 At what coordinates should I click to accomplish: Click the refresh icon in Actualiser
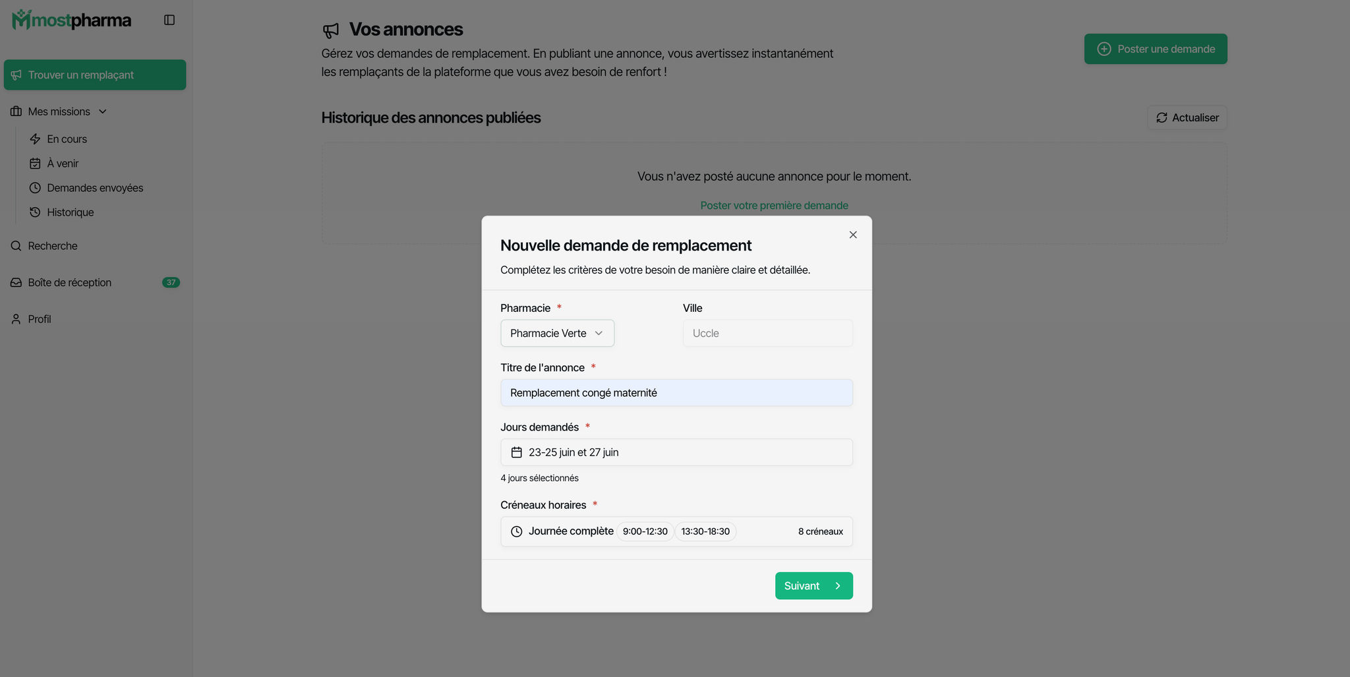point(1161,117)
